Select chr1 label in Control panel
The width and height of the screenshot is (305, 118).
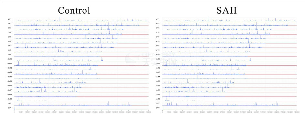10,19
